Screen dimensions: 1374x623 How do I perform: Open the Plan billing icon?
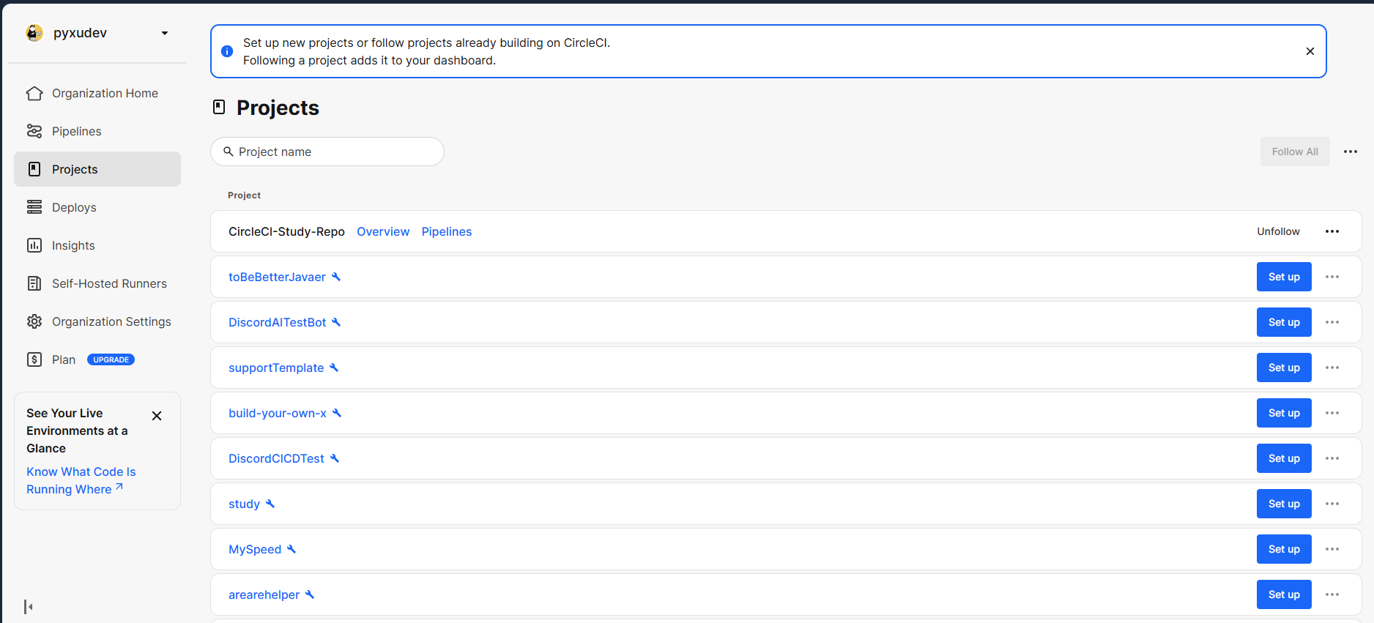click(34, 359)
